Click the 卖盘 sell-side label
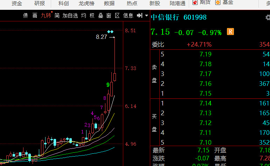The width and height of the screenshot is (270, 166). pyautogui.click(x=154, y=74)
